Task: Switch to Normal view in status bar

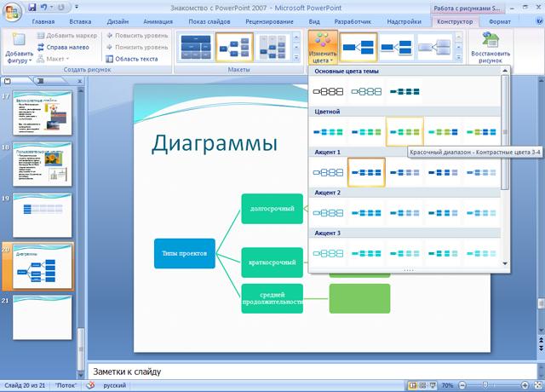Action: pos(413,386)
